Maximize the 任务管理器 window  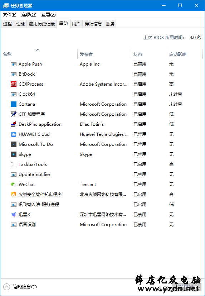click(180, 5)
